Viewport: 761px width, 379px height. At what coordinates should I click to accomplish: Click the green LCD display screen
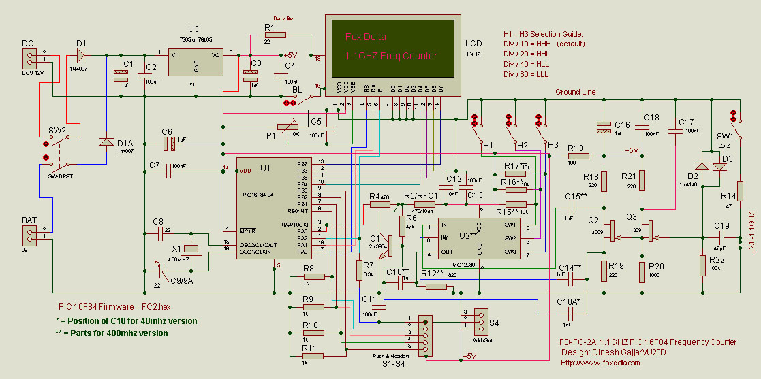click(392, 48)
